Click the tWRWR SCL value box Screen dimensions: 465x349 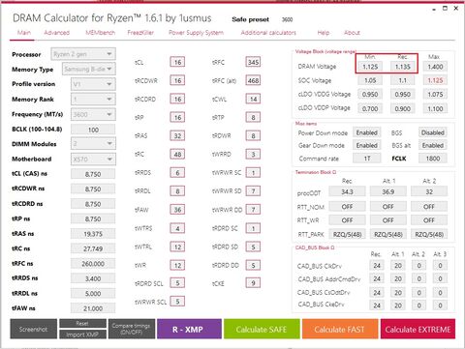pos(177,302)
